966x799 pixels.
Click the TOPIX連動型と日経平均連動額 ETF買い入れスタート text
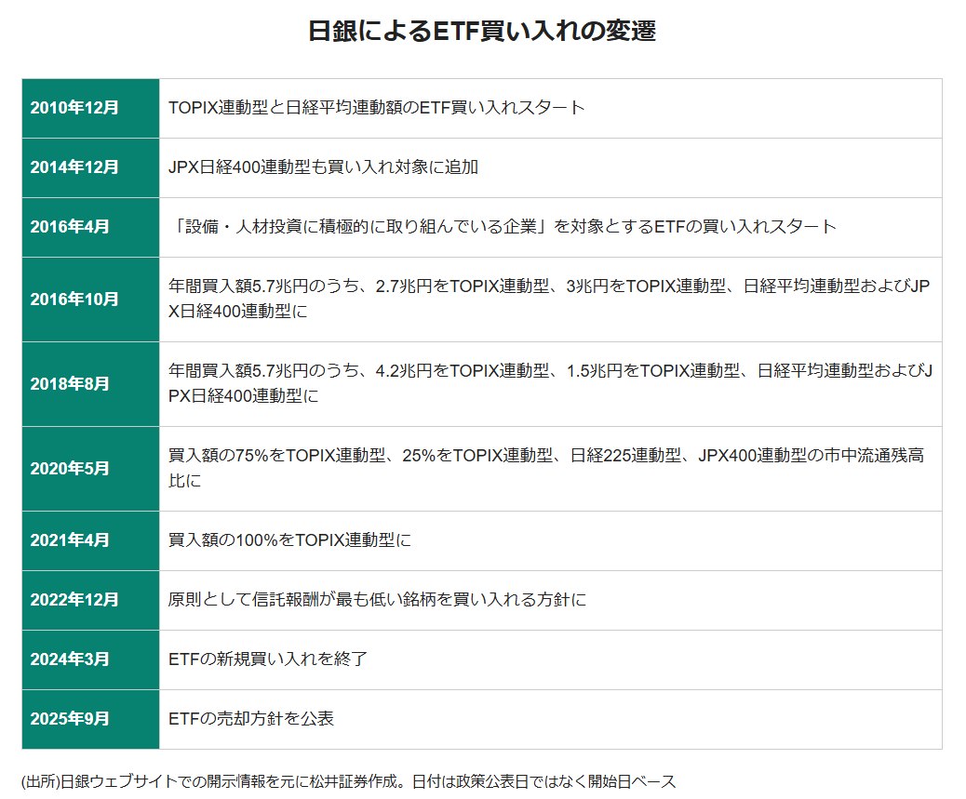[377, 108]
